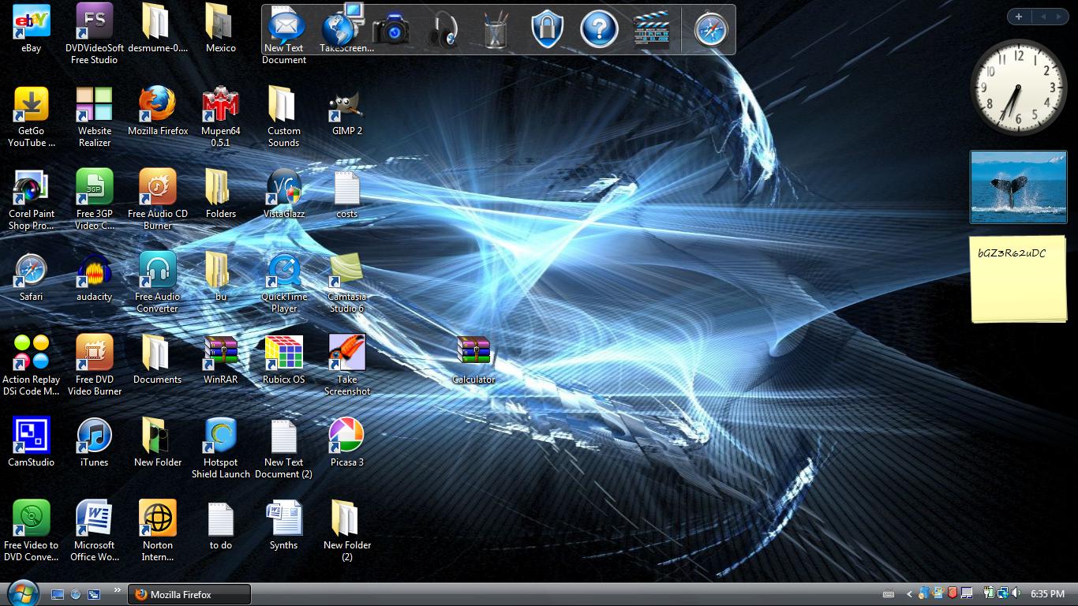
Task: Click the camera icon in the top dock
Action: point(391,30)
